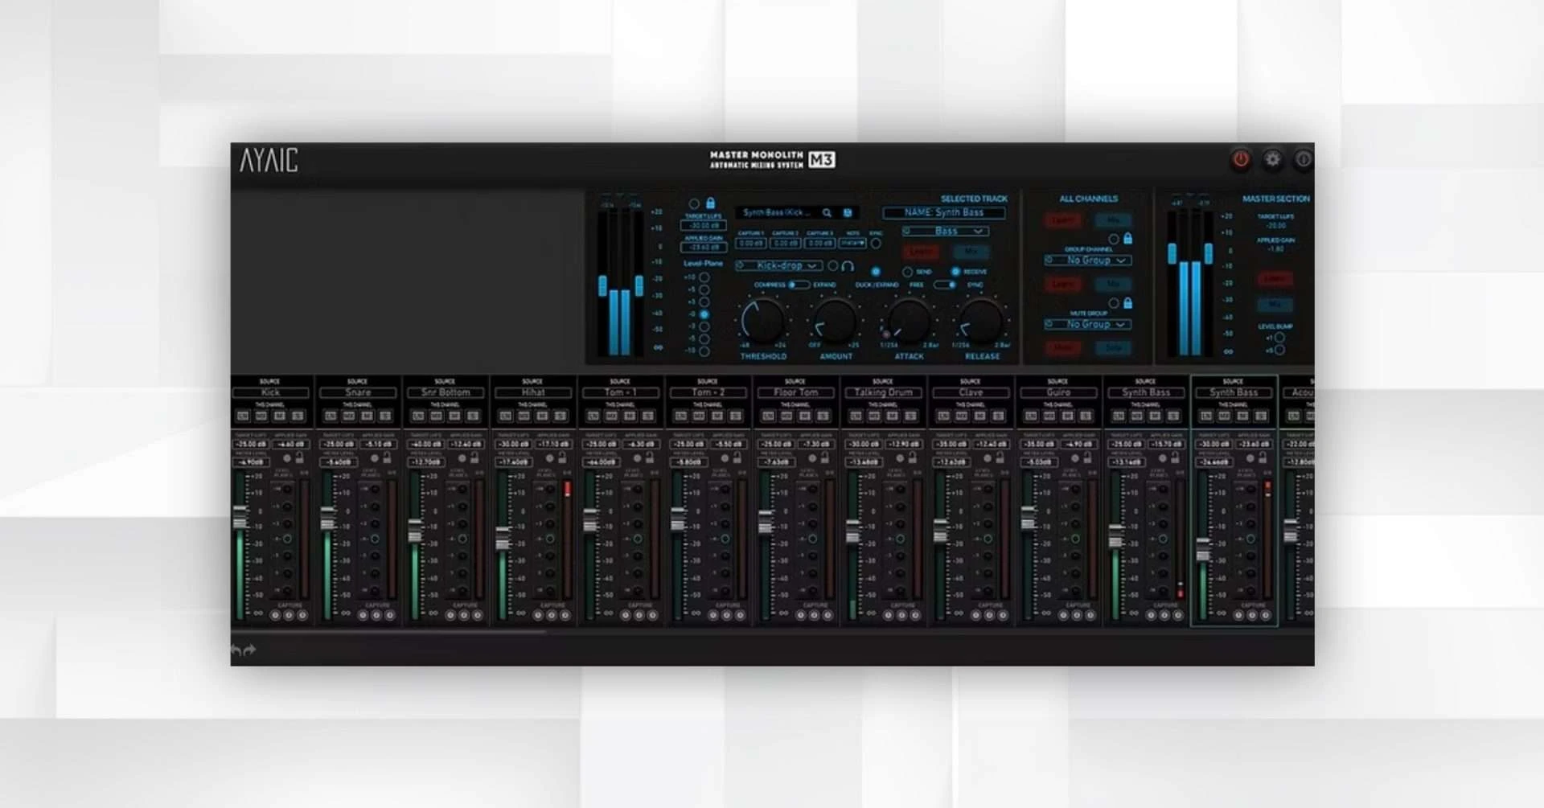
Task: Select the -10 Level-Plane radio button
Action: click(x=704, y=351)
